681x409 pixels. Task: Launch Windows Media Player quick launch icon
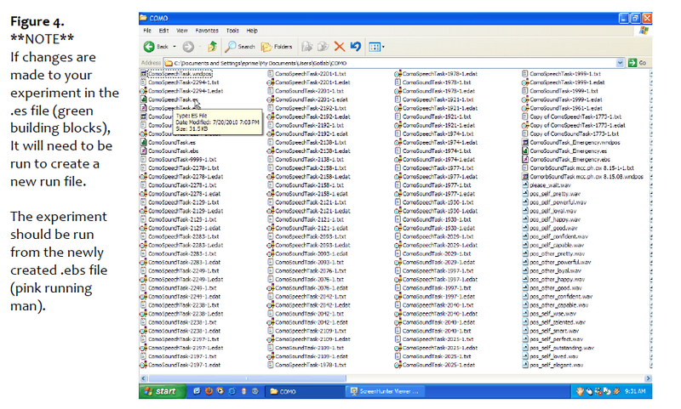point(220,391)
